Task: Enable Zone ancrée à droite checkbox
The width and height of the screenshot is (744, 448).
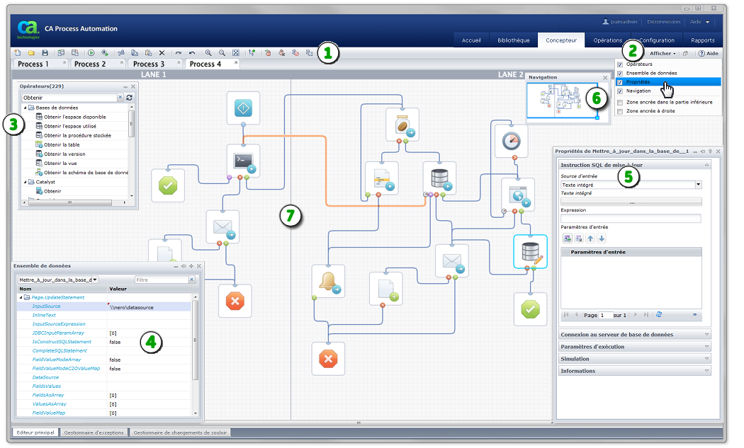Action: 620,112
